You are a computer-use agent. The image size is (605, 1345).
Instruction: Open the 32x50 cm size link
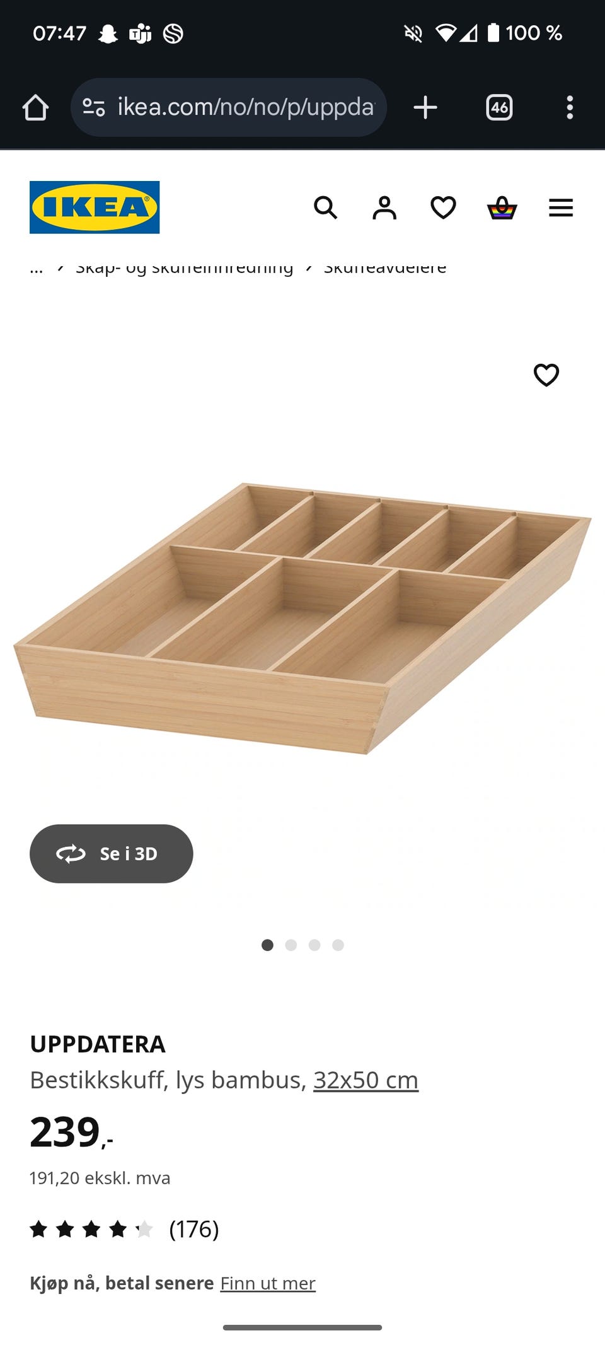coord(366,1080)
